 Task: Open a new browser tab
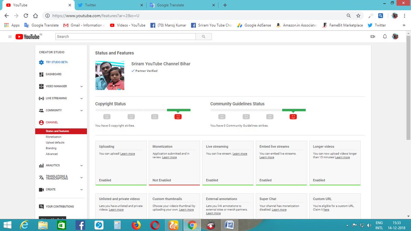point(225,5)
